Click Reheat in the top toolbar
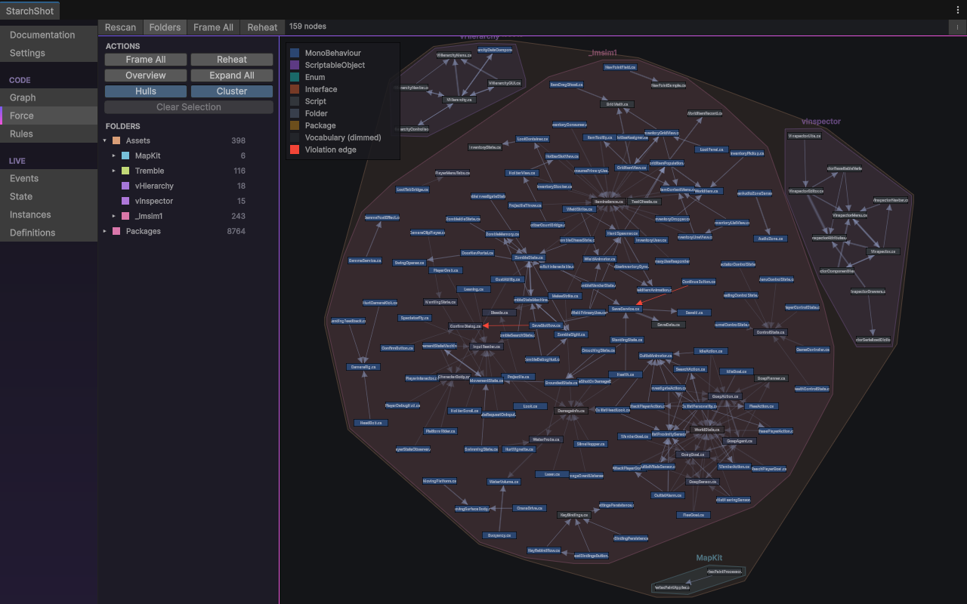The image size is (967, 604). [262, 27]
